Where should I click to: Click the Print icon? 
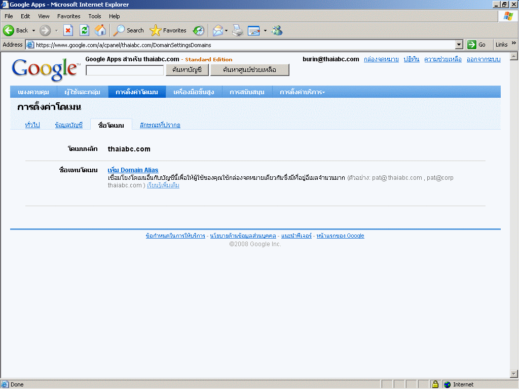(238, 30)
